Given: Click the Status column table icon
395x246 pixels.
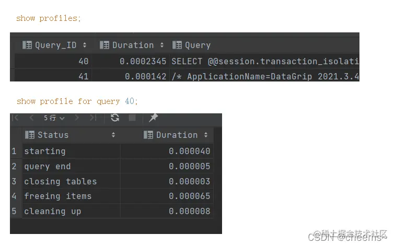Looking at the screenshot, I should point(30,135).
